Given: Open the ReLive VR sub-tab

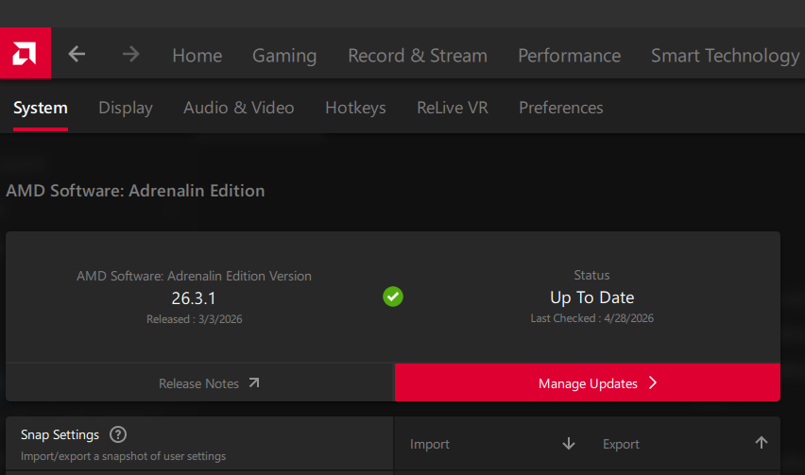Looking at the screenshot, I should coord(452,108).
